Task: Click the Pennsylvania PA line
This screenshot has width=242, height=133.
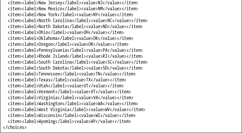Action: click(x=75, y=50)
